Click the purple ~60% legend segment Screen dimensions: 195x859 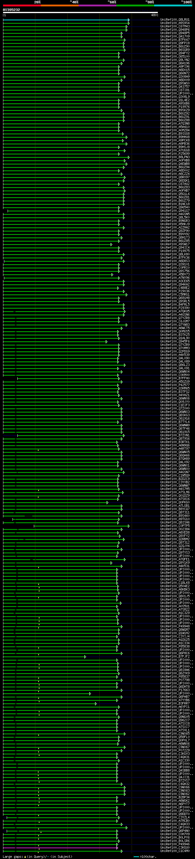[98, 5]
